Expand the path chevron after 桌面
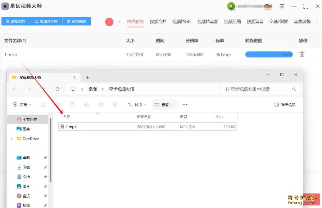The width and height of the screenshot is (322, 208). point(103,89)
